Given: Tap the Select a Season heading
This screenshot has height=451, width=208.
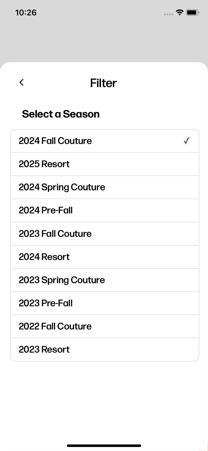Looking at the screenshot, I should (61, 114).
